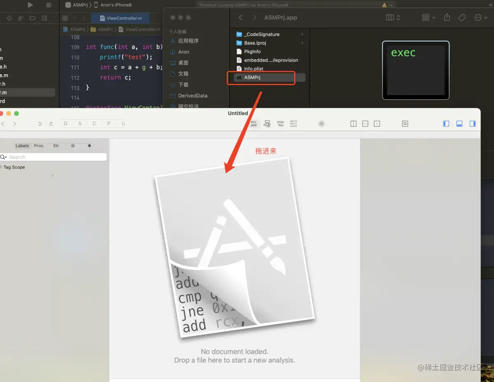Go back in Hopper navigation history

click(x=3, y=124)
